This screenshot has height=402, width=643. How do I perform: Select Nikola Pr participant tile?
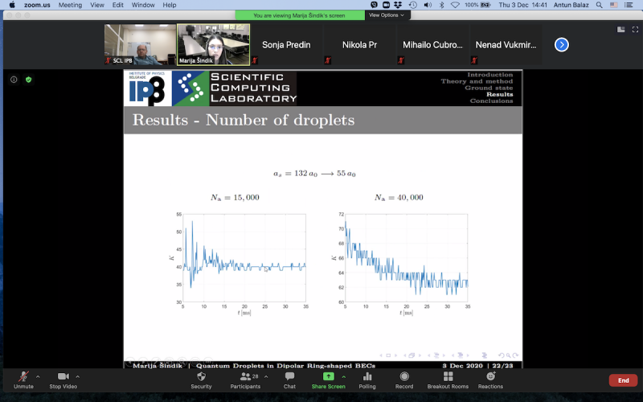[359, 44]
